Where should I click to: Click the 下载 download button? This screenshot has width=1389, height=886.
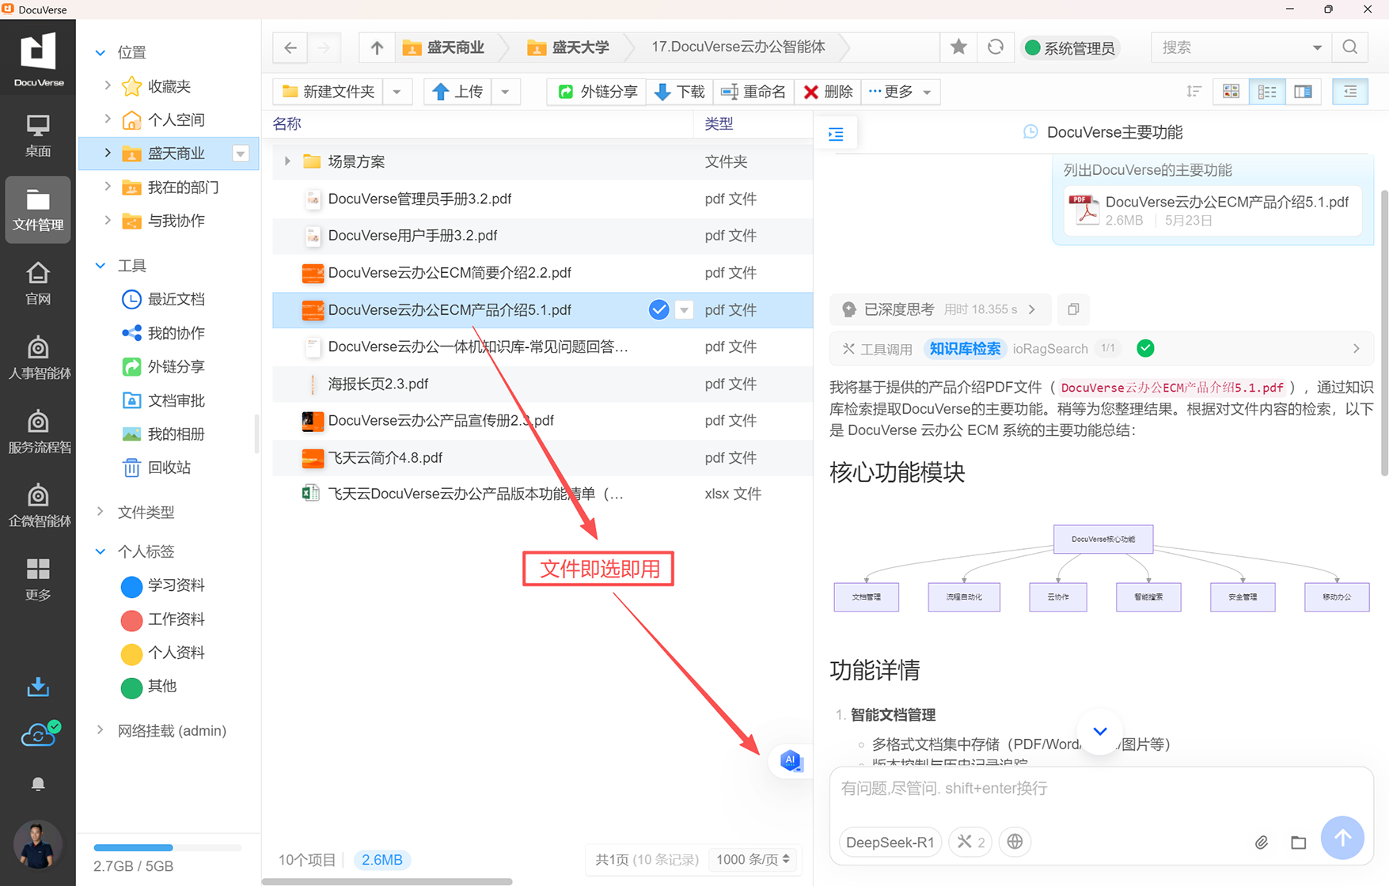(x=679, y=92)
